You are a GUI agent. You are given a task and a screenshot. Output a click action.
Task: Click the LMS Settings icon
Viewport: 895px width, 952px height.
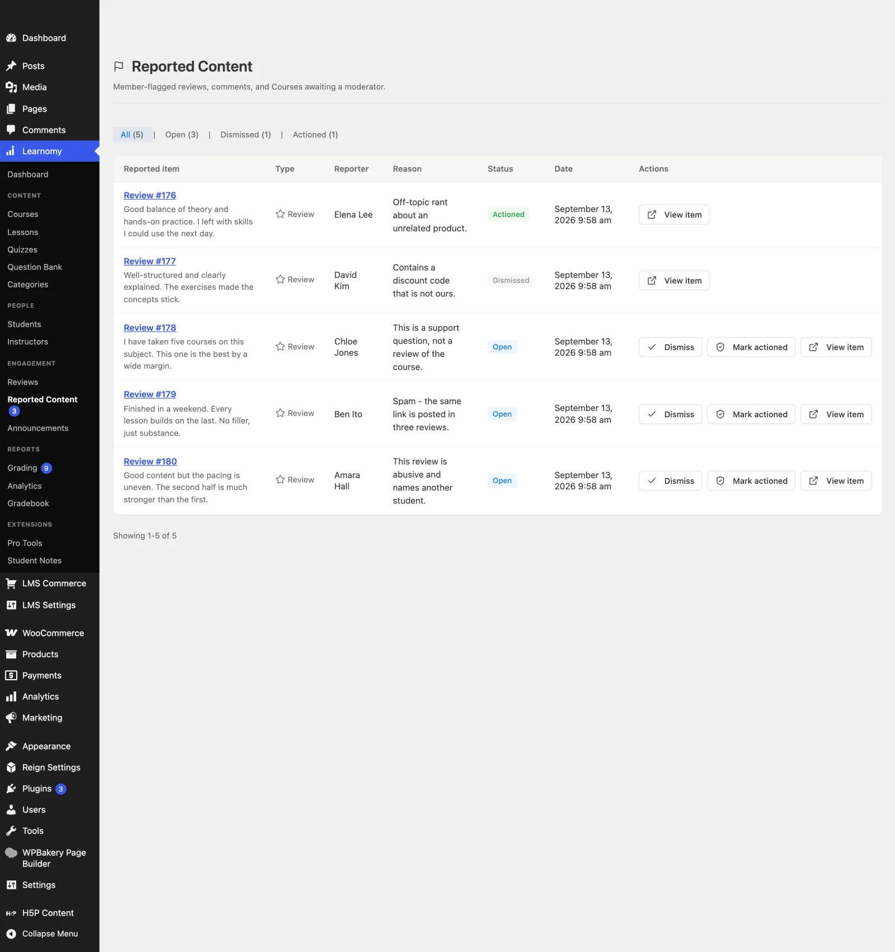click(x=11, y=605)
